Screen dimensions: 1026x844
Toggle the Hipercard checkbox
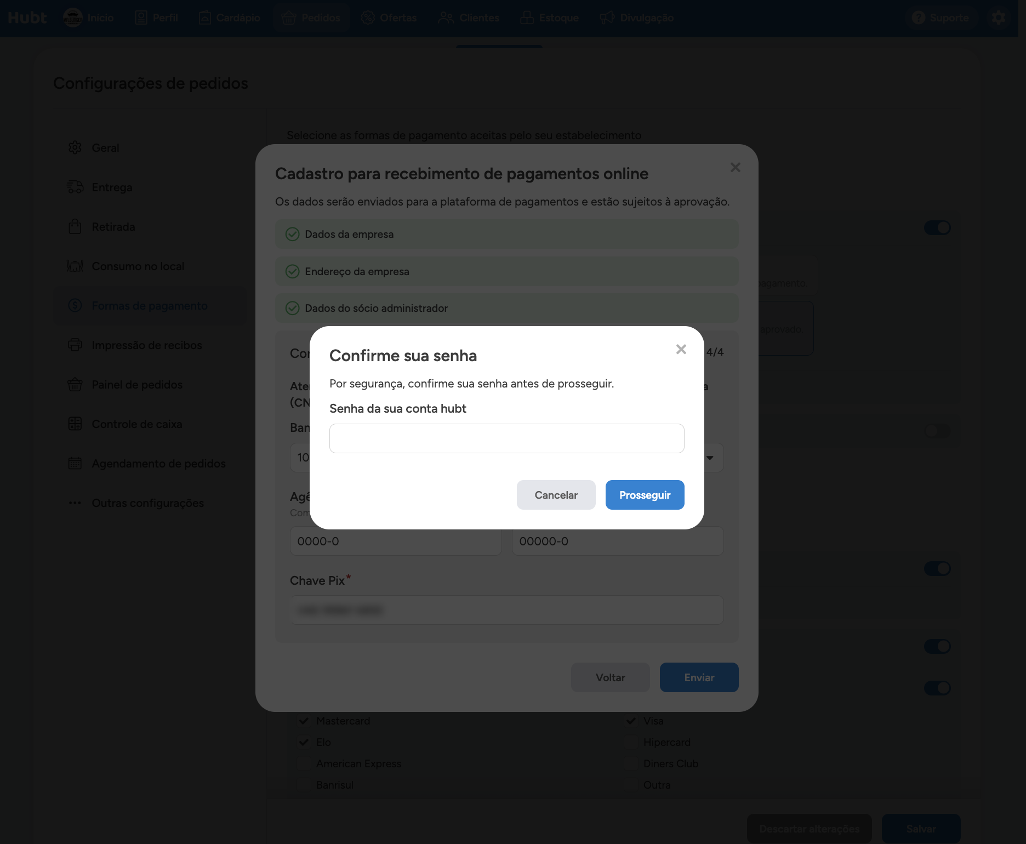coord(631,742)
